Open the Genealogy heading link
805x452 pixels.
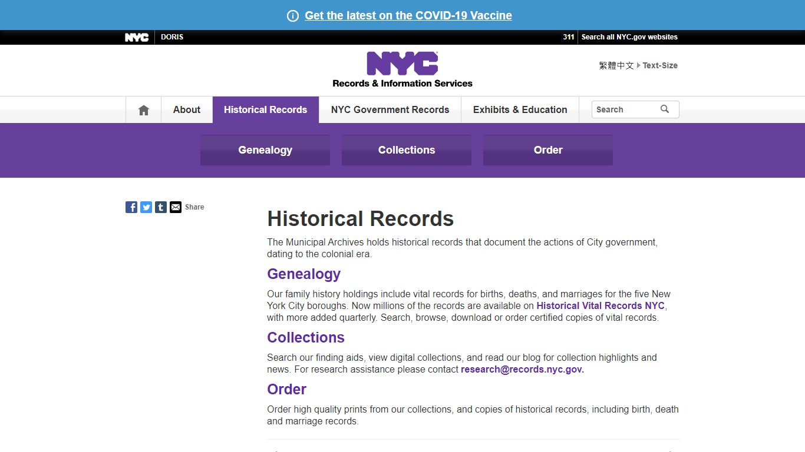coord(303,274)
